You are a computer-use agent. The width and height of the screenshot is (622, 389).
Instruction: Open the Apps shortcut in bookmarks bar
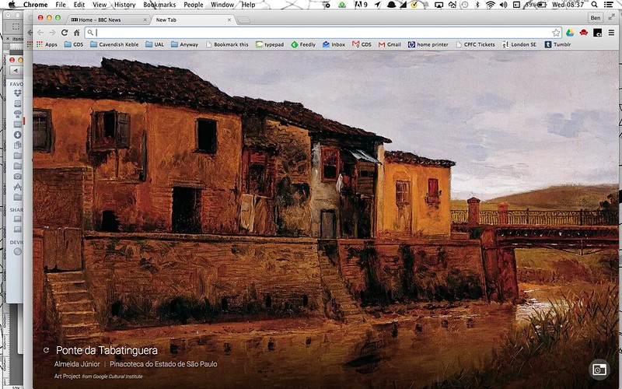click(46, 44)
